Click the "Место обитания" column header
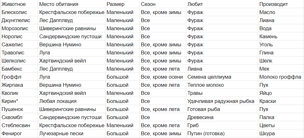304x138 pixels. pyautogui.click(x=59, y=4)
